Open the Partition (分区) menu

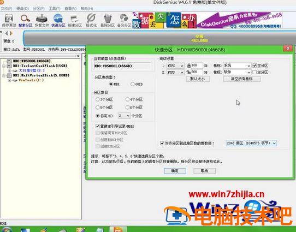click(x=39, y=9)
